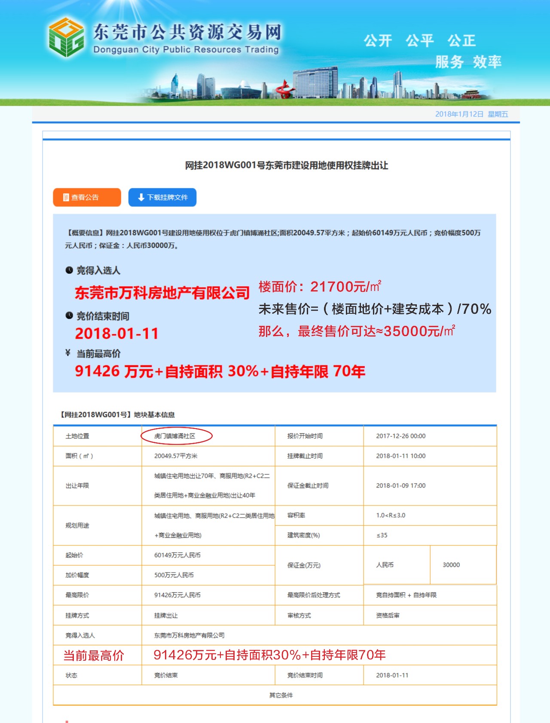Click the table label 土地位置
This screenshot has height=723, width=550.
pyautogui.click(x=77, y=436)
